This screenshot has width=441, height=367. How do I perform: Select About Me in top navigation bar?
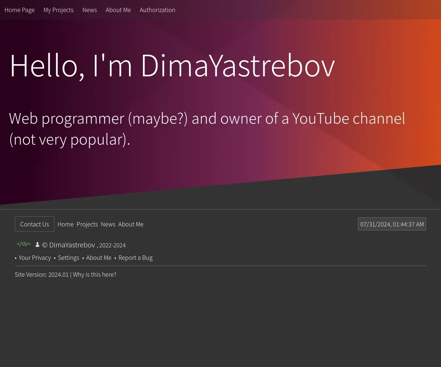(118, 10)
